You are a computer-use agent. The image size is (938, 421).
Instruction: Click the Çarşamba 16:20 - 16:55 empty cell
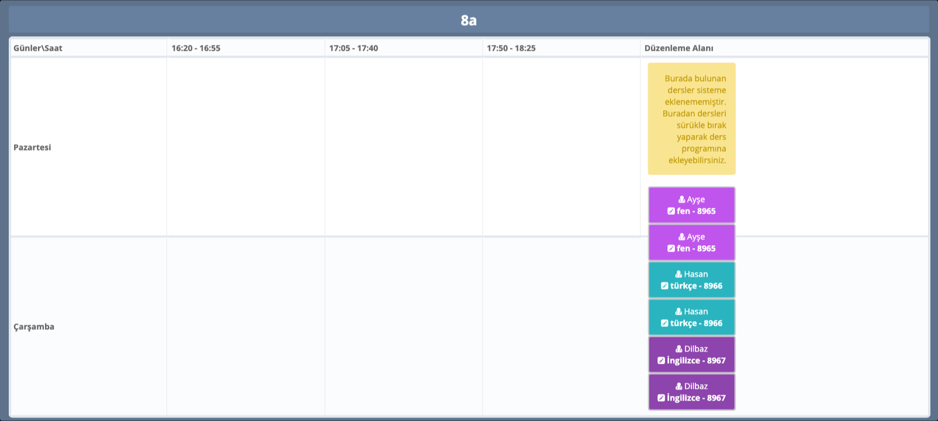245,326
